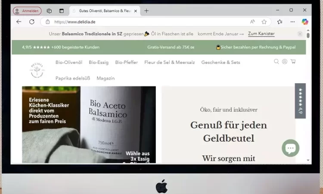Screen dimensions: 323x194
Task: Open Fleur de Sel & Meersalz menu
Action: click(x=170, y=62)
